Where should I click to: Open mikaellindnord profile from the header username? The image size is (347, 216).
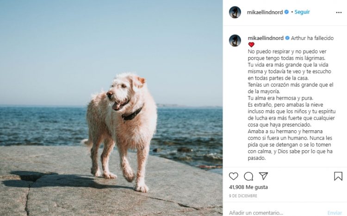tap(265, 12)
